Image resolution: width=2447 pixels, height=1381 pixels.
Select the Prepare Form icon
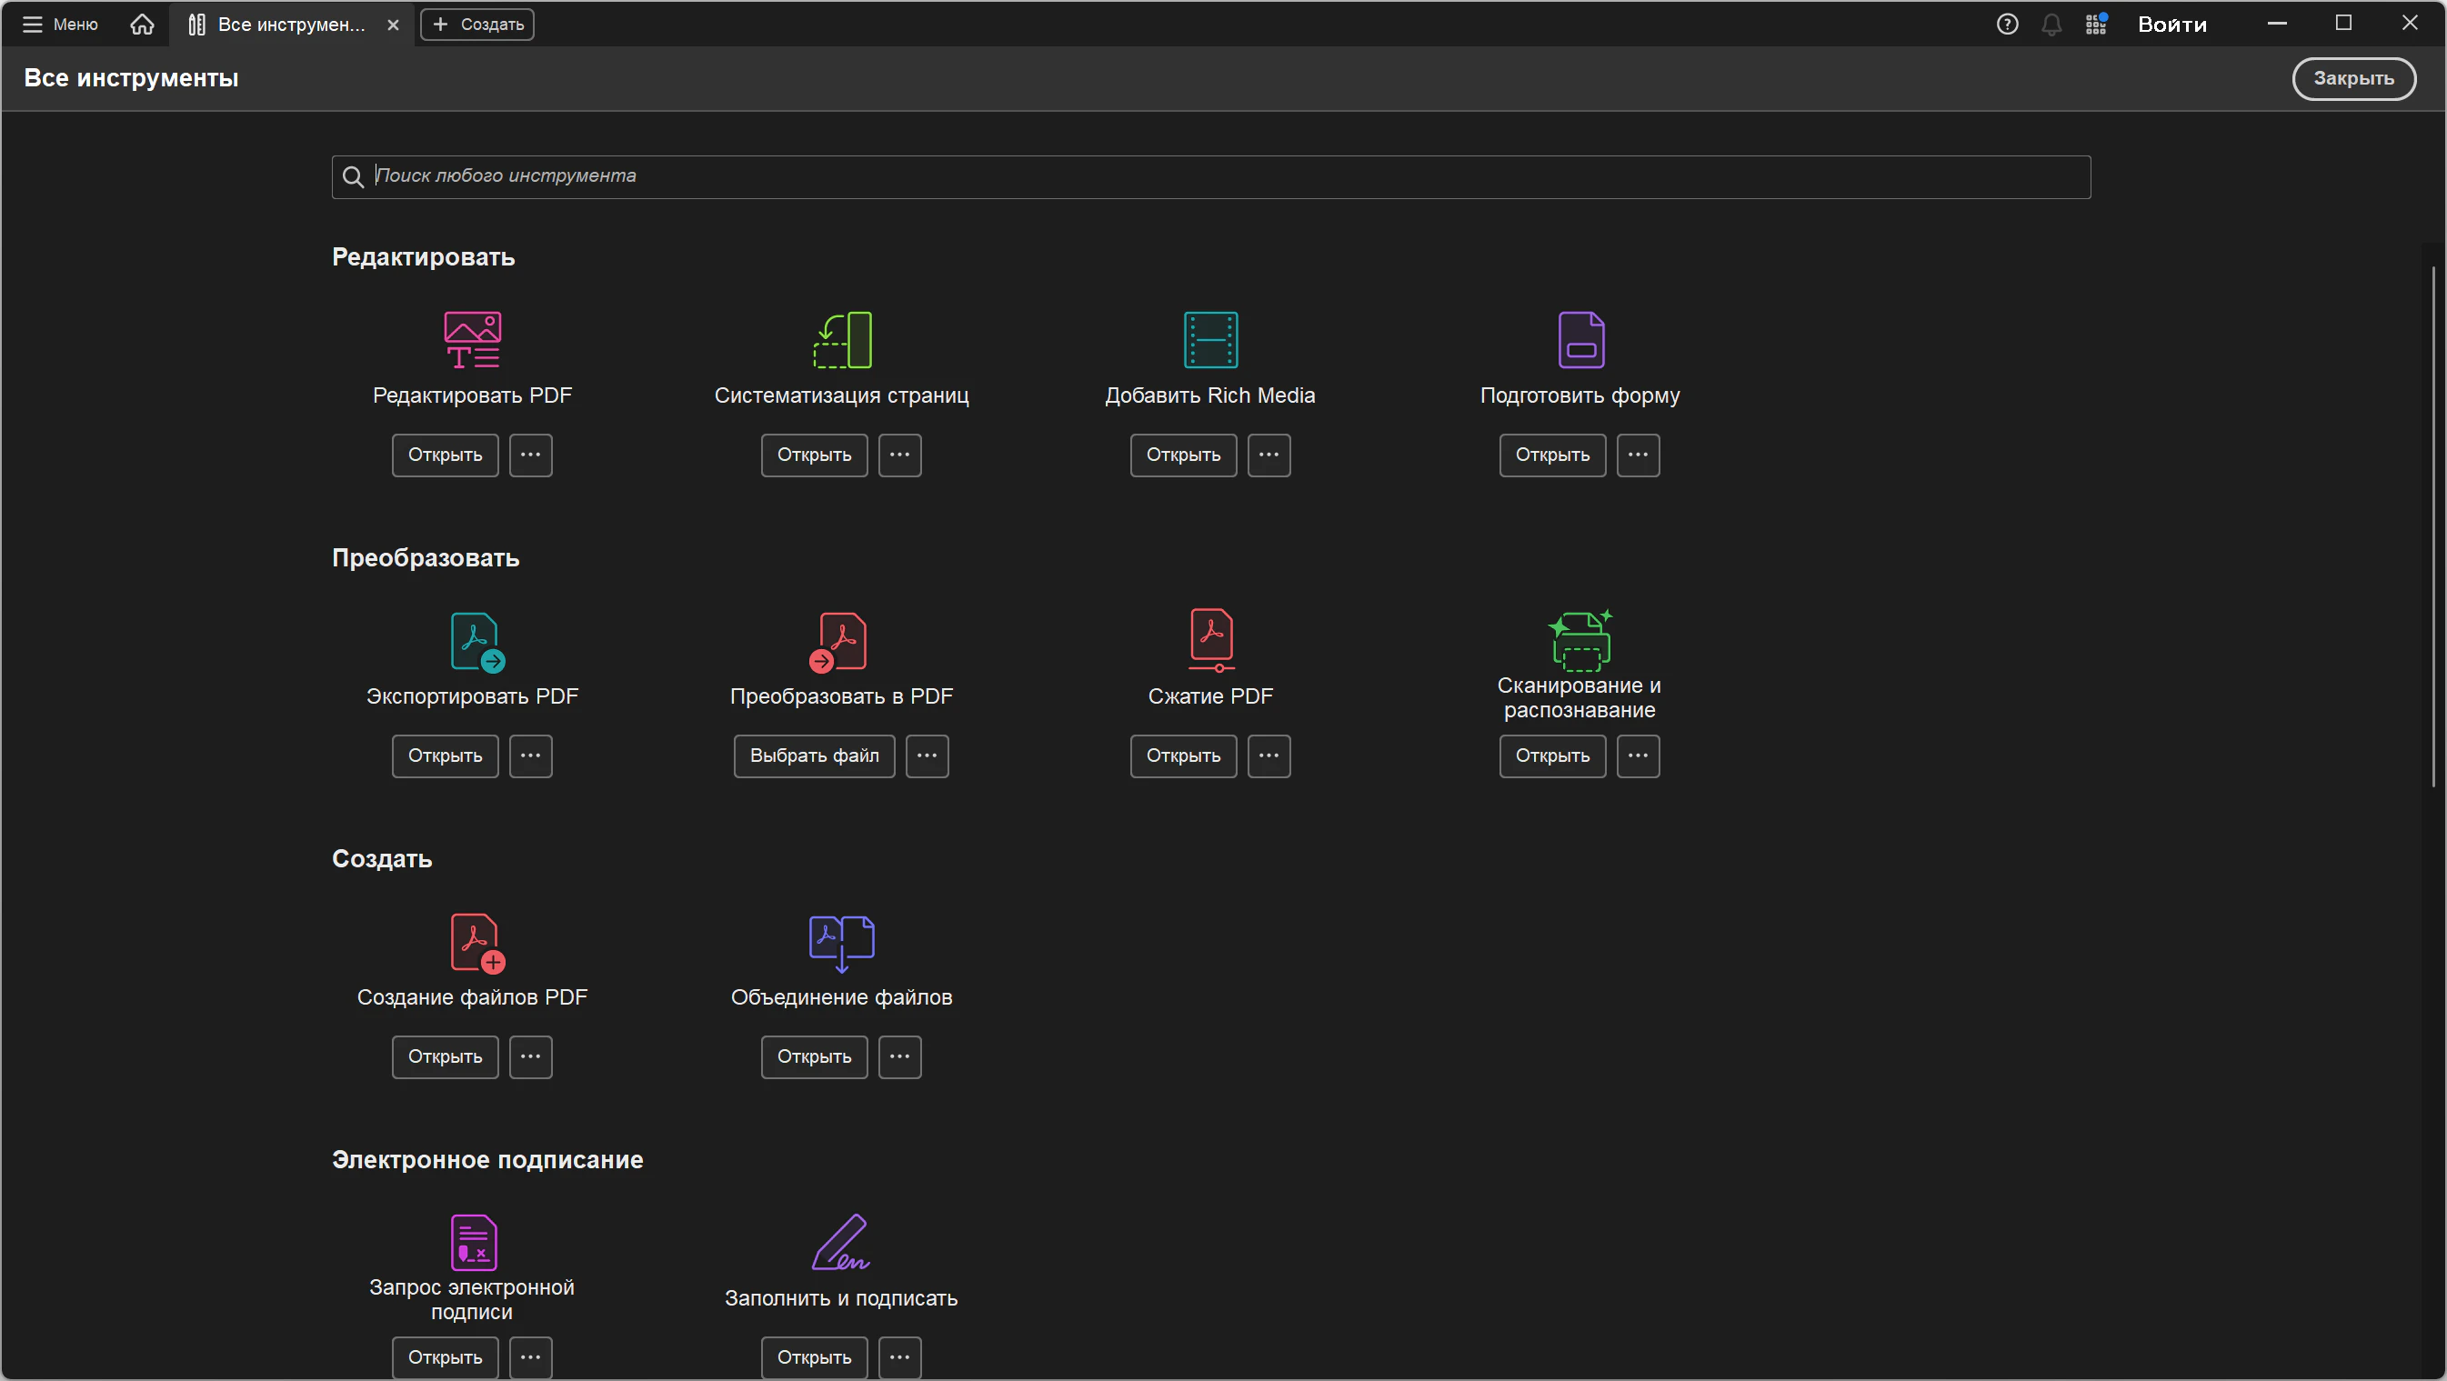(1580, 339)
